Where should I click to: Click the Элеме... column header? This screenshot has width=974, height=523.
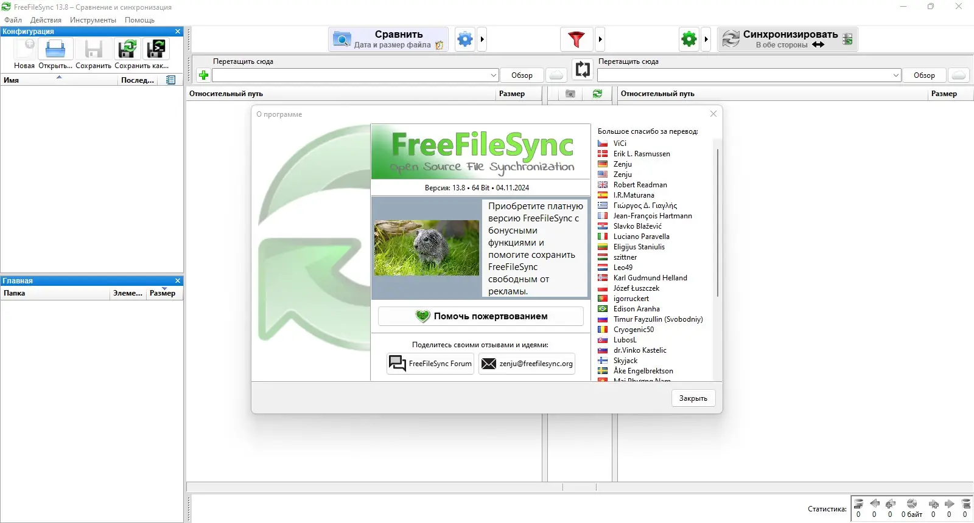point(128,293)
